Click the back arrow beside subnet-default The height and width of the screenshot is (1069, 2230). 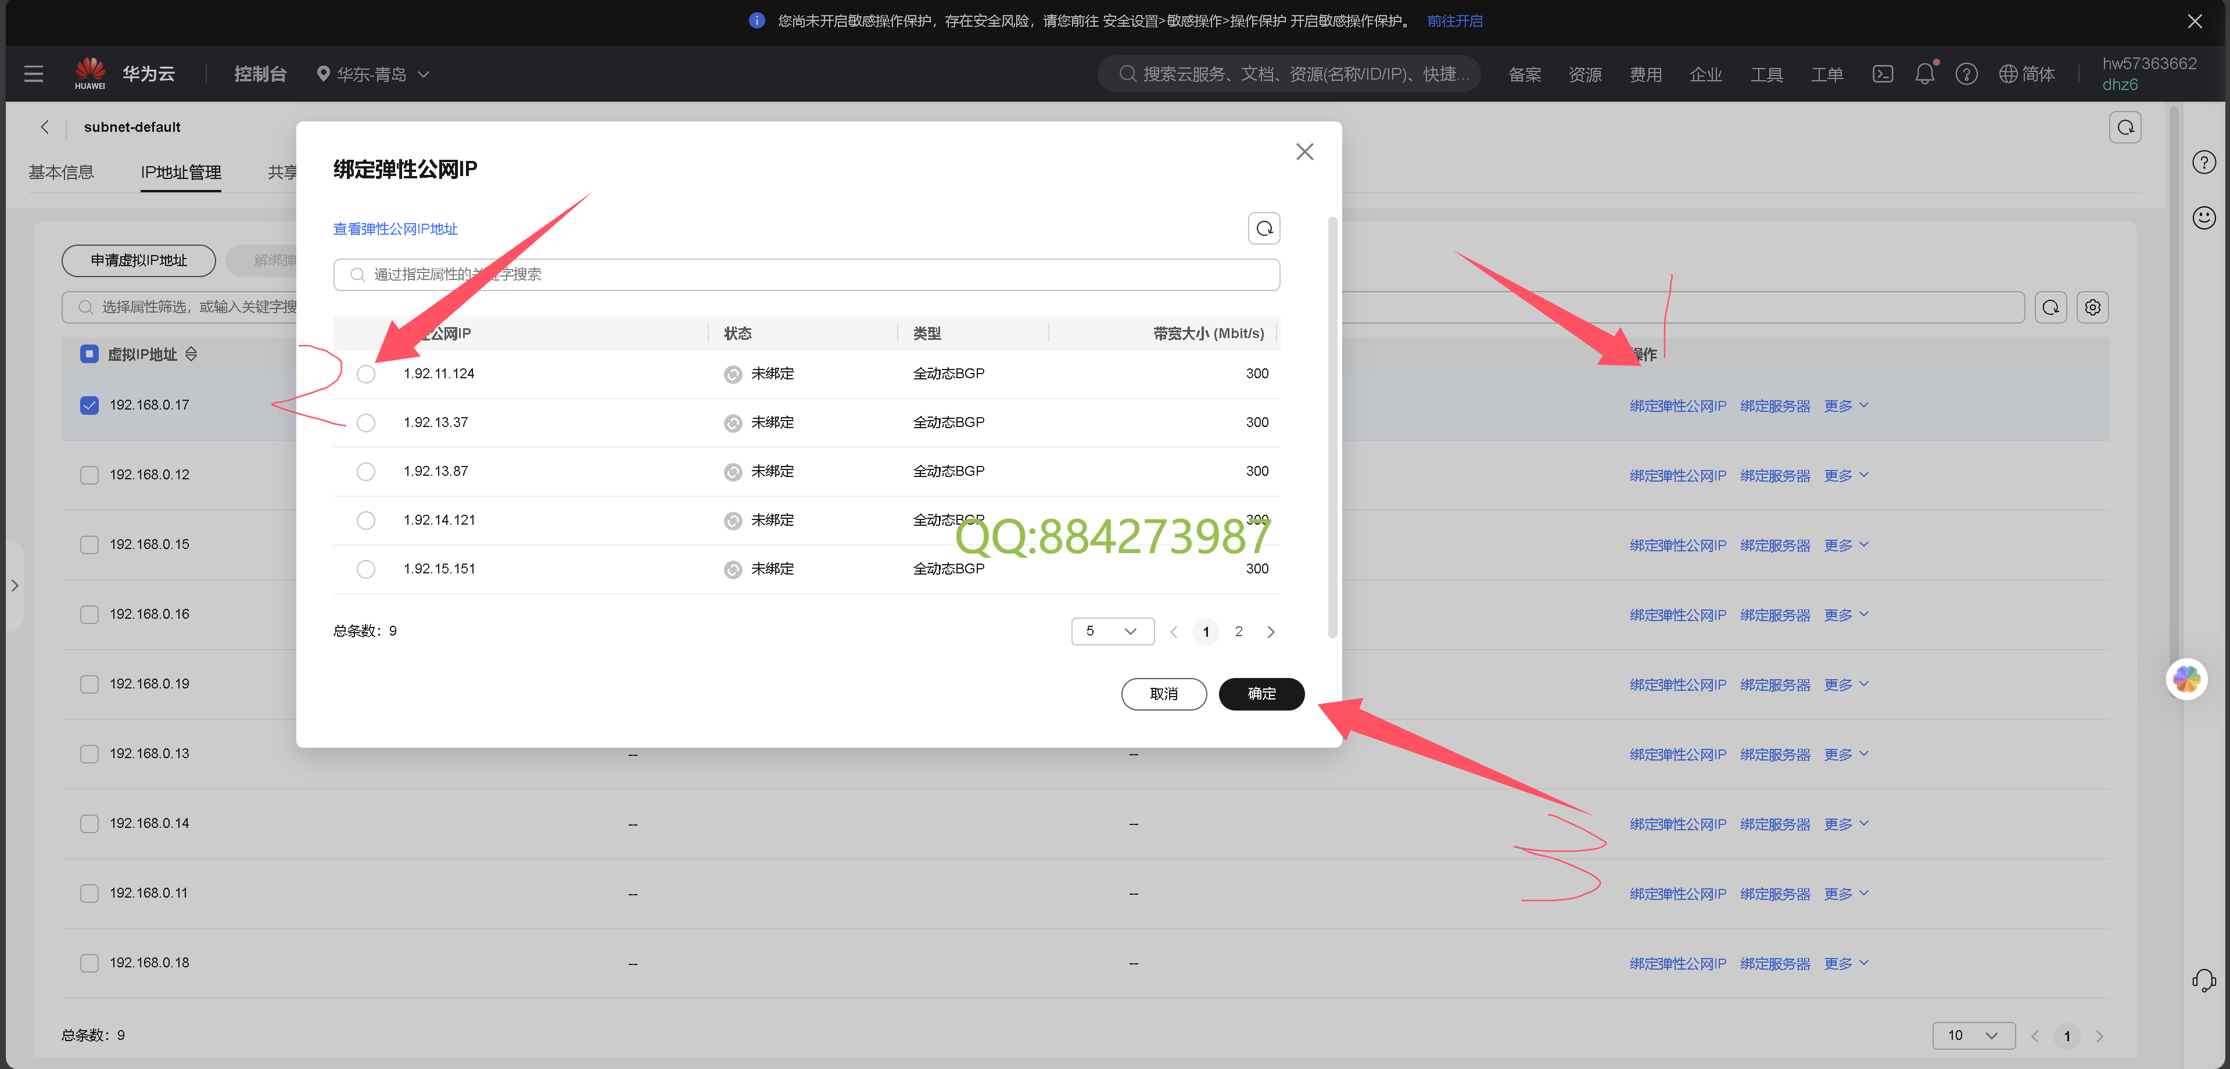point(44,127)
